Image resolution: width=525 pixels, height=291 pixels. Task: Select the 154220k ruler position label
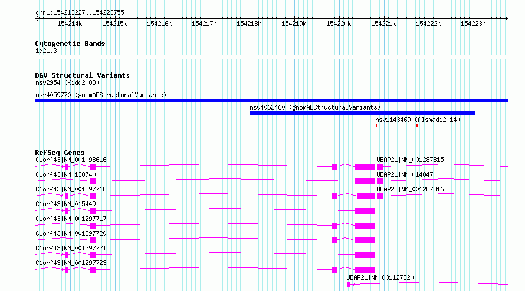[339, 24]
